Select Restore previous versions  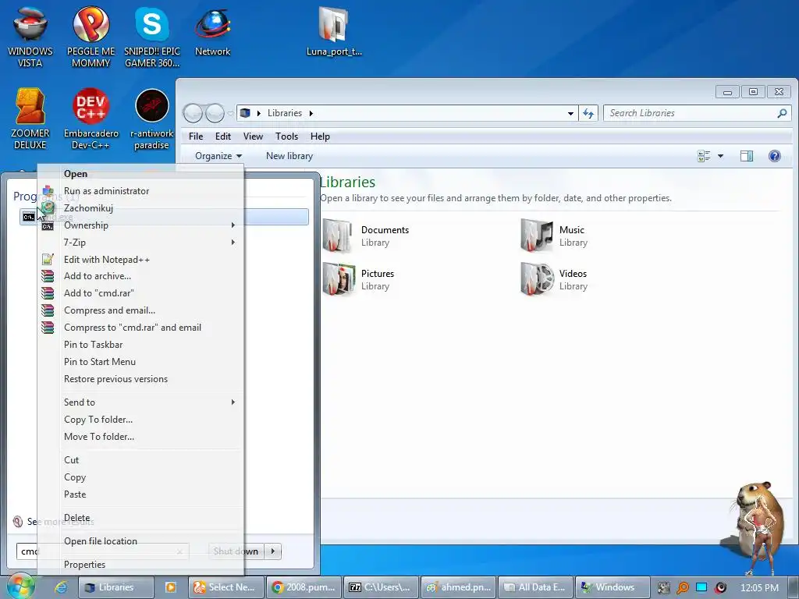click(x=140, y=379)
